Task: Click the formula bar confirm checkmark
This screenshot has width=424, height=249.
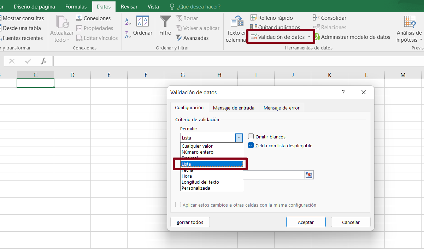Action: tap(28, 61)
